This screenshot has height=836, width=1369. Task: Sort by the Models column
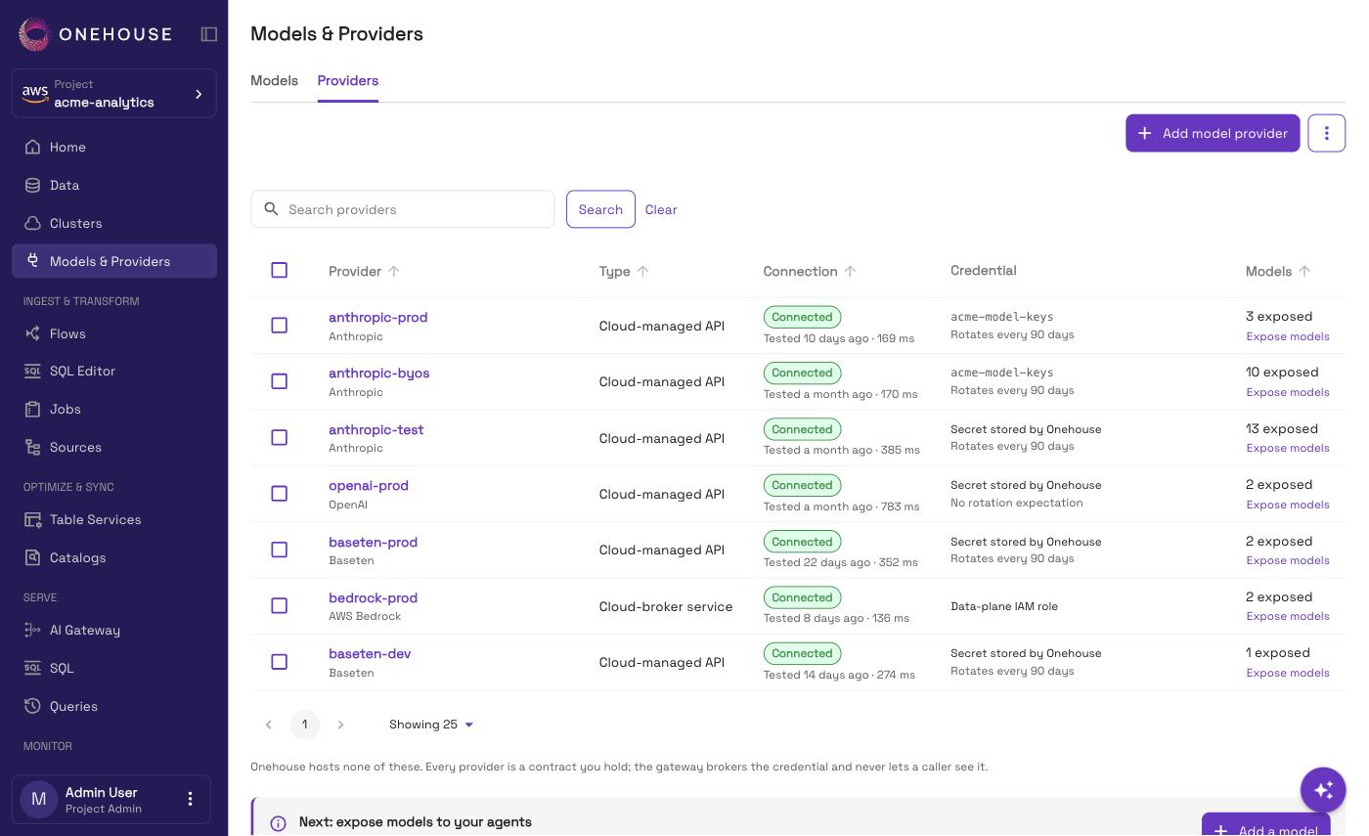coord(1278,271)
